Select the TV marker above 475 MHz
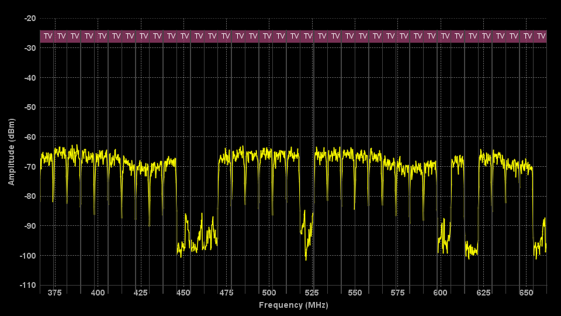 pyautogui.click(x=226, y=36)
